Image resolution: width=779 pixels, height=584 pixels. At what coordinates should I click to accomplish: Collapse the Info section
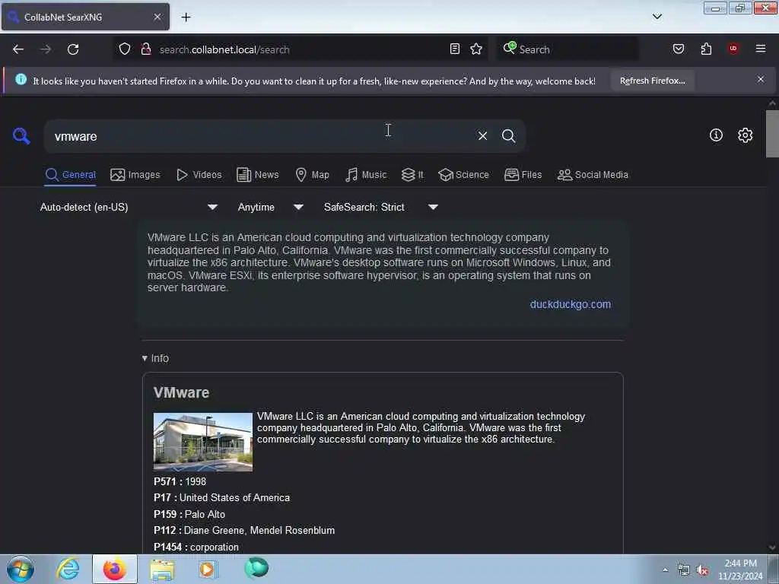pyautogui.click(x=155, y=359)
